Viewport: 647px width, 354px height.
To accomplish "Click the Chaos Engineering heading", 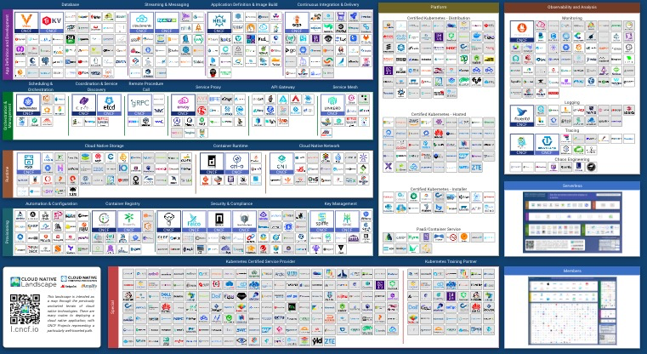I will pos(572,159).
